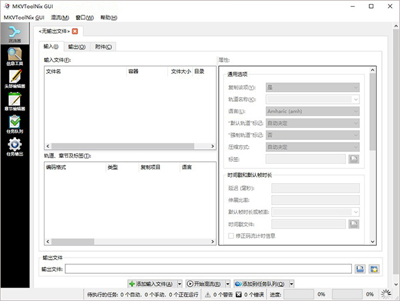
Task: Click the 添加输入文件(A) button
Action: coord(153,284)
